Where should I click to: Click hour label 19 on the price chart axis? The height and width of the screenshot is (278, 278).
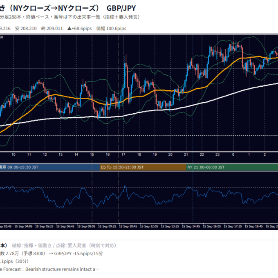click(x=155, y=155)
